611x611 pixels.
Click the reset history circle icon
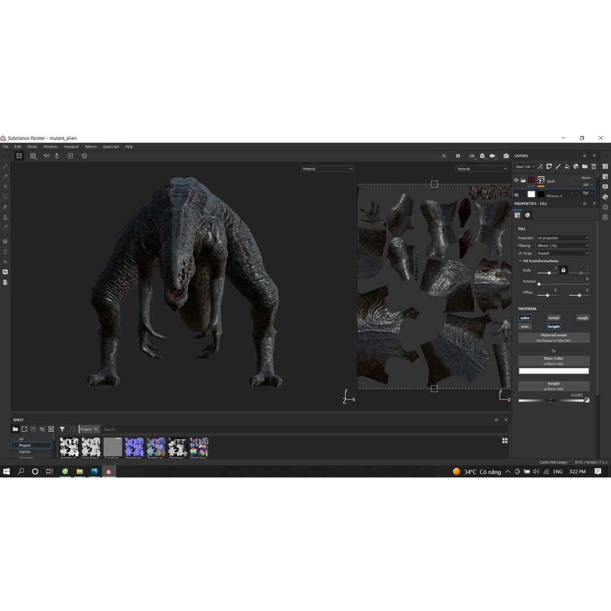[84, 156]
